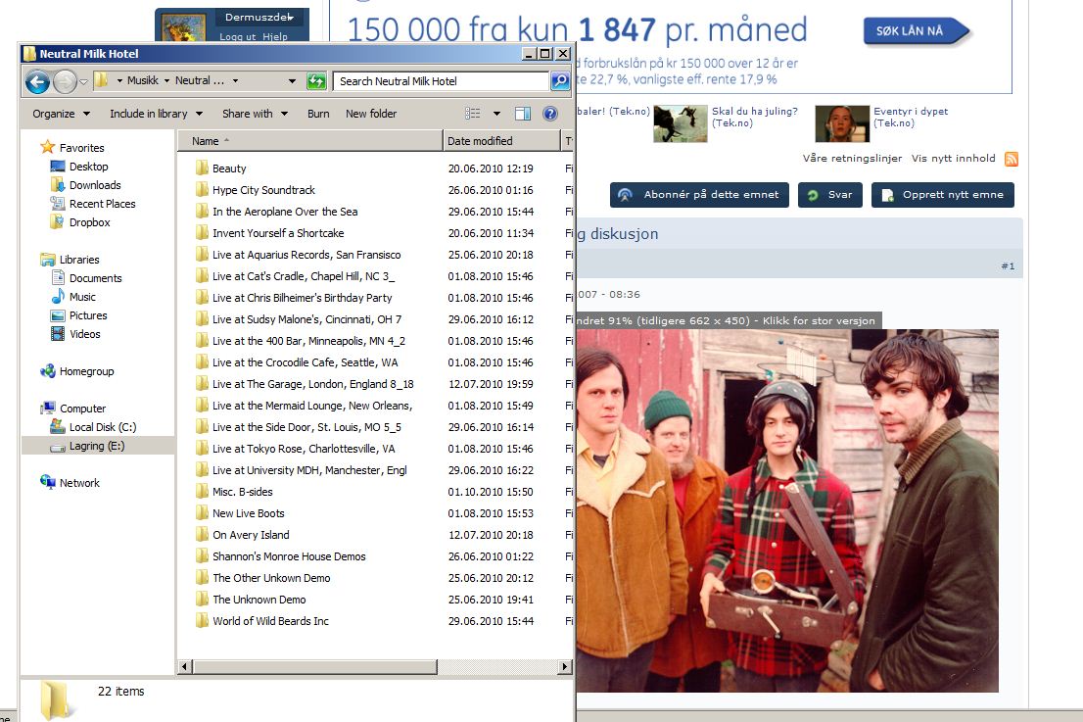Open the Musikk breadcrumb dropdown arrow
1083x722 pixels.
pos(166,81)
